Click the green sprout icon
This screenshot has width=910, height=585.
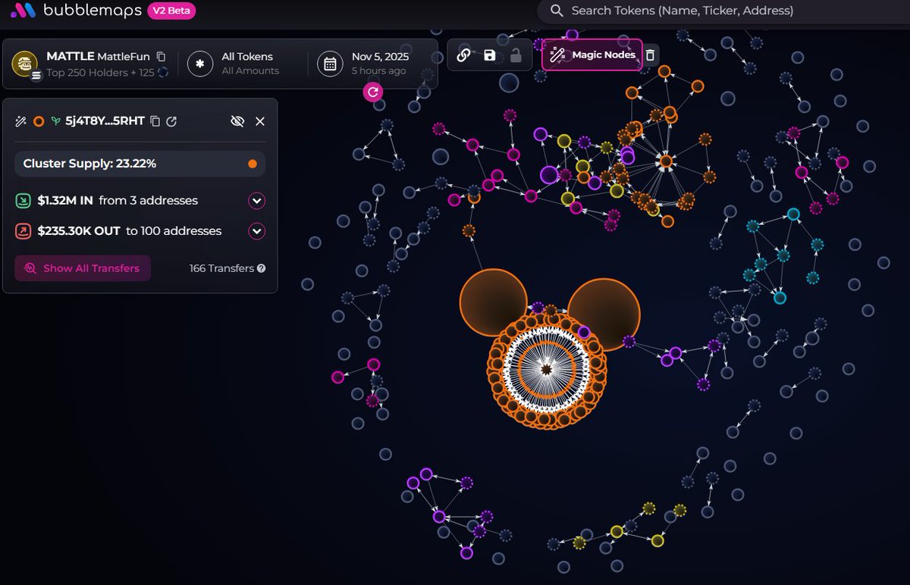(55, 121)
